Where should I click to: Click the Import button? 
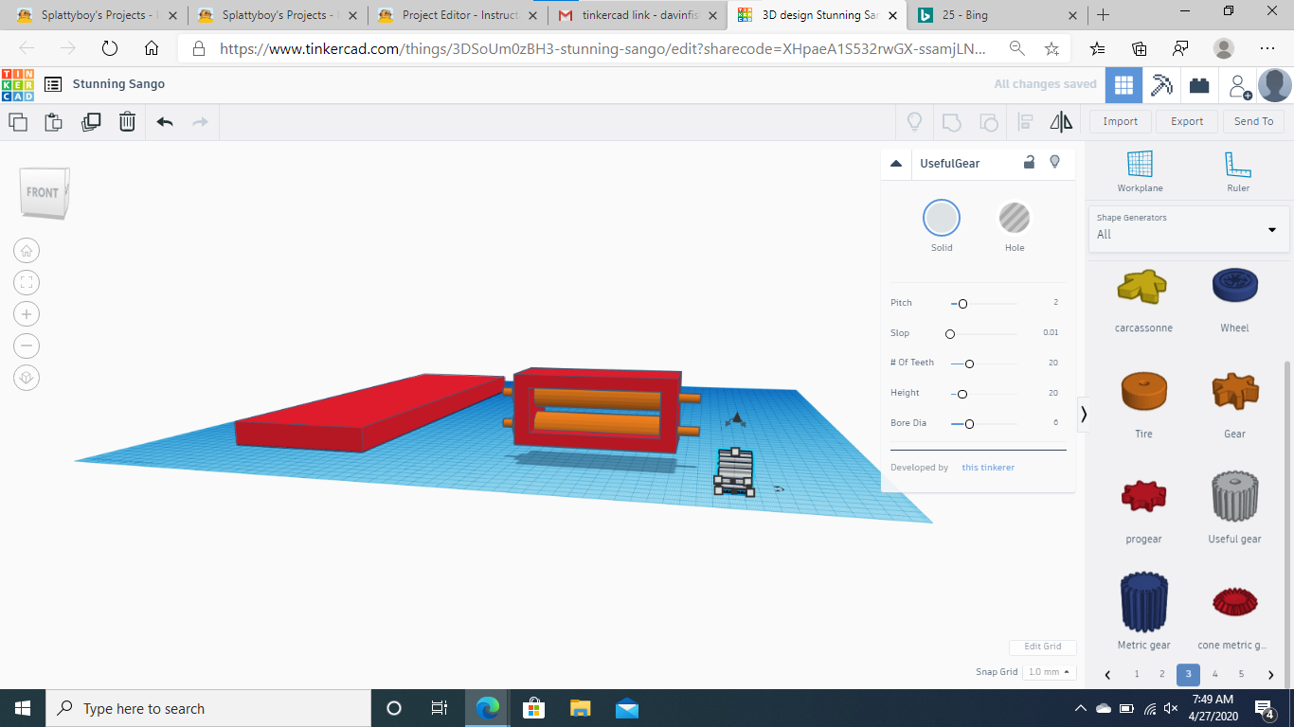[x=1121, y=121]
